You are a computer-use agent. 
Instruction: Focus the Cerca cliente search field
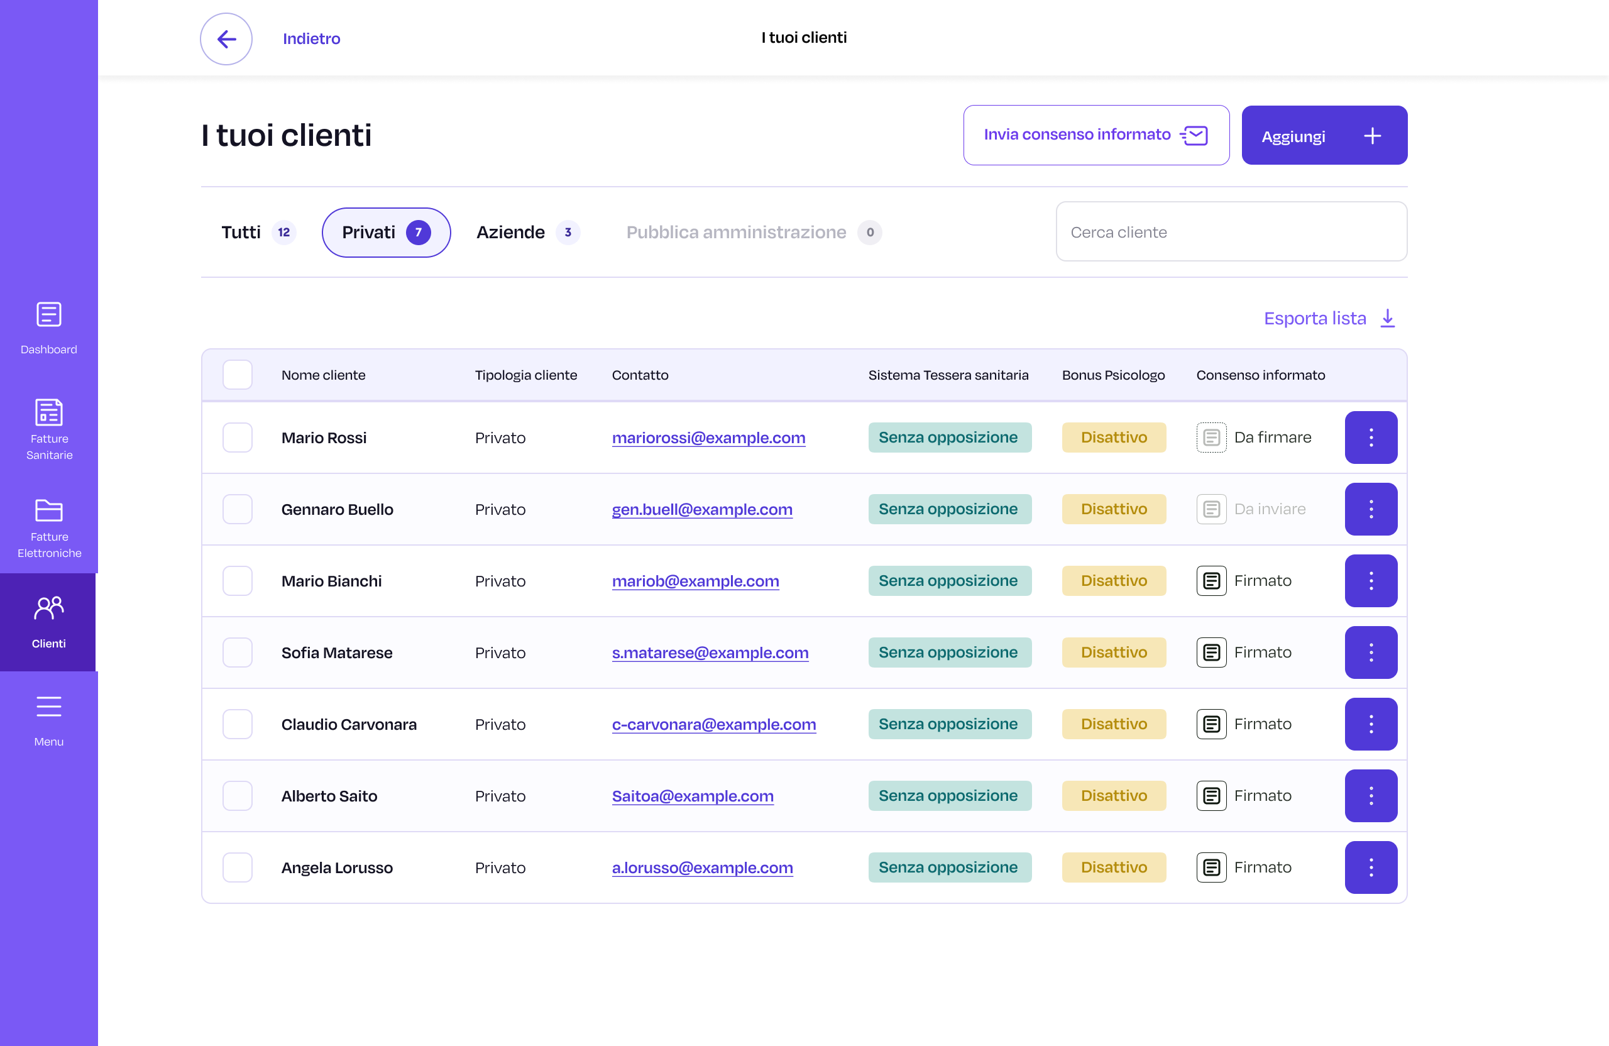[x=1231, y=232]
